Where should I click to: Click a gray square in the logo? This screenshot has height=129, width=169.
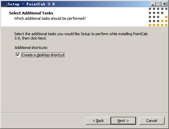point(150,9)
